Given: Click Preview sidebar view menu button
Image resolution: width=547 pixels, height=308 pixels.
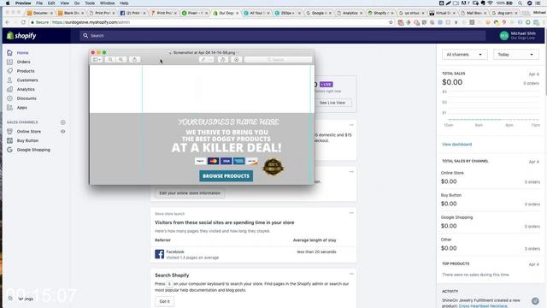Looking at the screenshot, I should 97,60.
